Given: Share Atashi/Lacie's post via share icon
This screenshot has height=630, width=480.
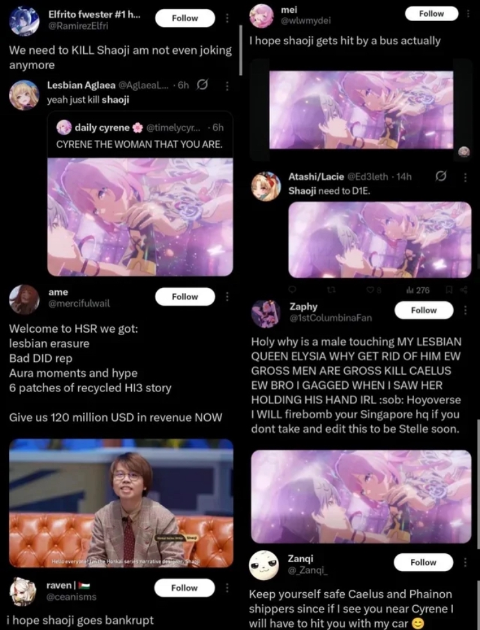Looking at the screenshot, I should pyautogui.click(x=464, y=290).
